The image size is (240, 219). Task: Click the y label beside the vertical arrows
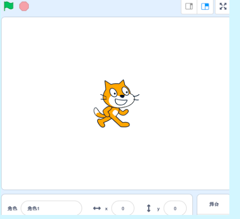[158, 209]
